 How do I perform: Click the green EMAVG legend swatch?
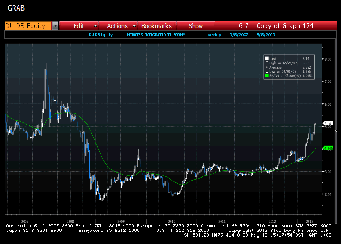click(x=267, y=75)
